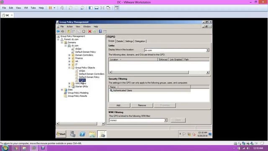
Task: Click the GPMC Forward arrow toolbar icon
Action: coord(62,31)
